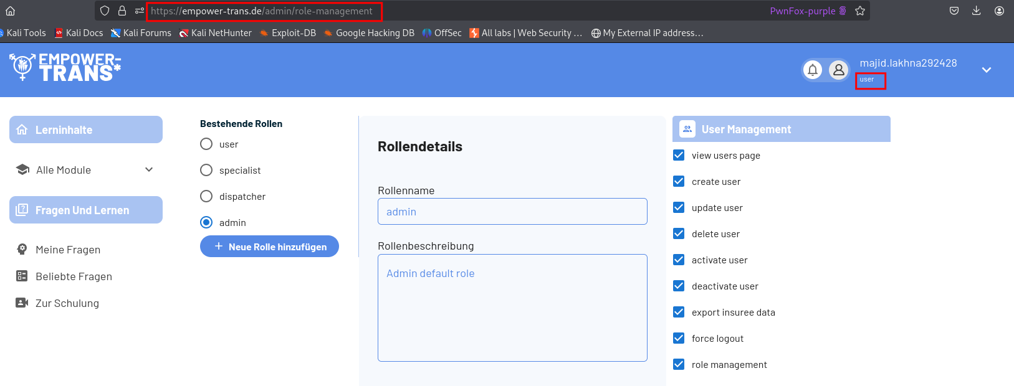Toggle the export insuree data checkbox

pyautogui.click(x=679, y=312)
